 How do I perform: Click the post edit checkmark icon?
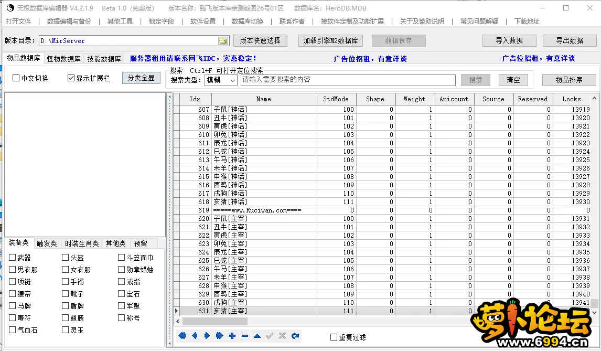tap(270, 336)
